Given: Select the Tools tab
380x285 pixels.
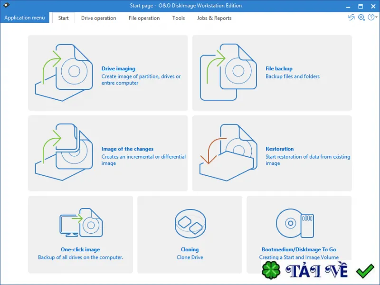Looking at the screenshot, I should tap(179, 18).
